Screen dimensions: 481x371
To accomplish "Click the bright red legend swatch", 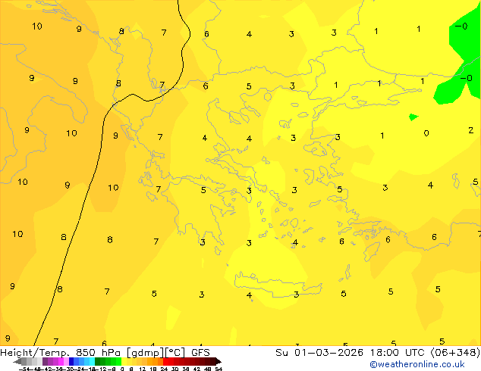I will tap(166, 361).
